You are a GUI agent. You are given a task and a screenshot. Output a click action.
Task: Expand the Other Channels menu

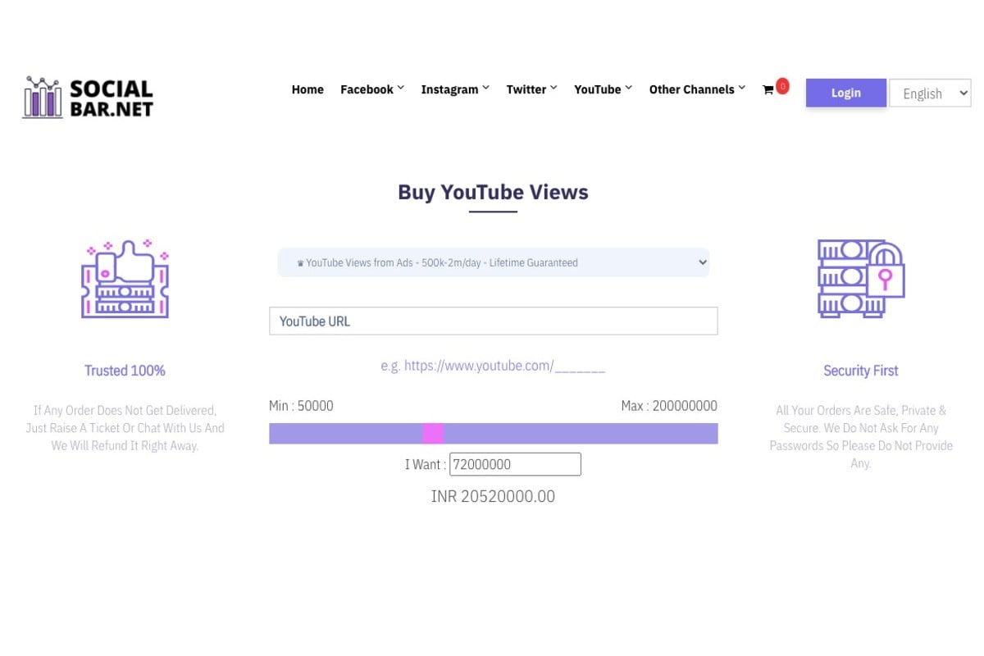(x=697, y=89)
